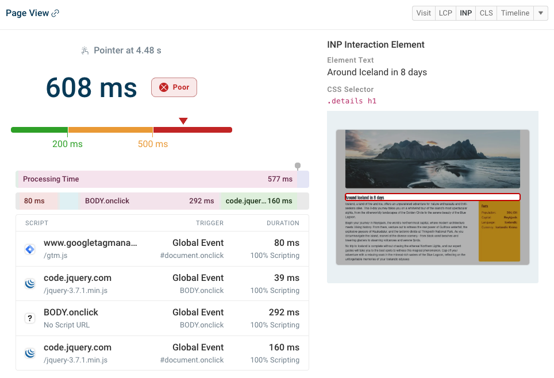Click the Visit button

424,13
